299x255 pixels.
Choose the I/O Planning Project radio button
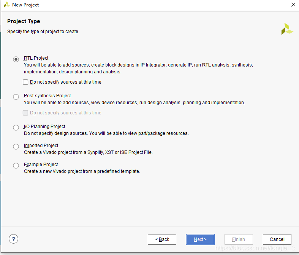pyautogui.click(x=16, y=128)
